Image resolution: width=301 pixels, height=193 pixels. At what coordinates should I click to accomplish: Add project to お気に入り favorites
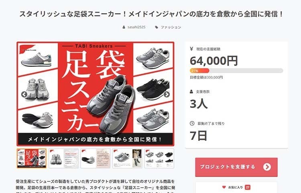[236, 187]
